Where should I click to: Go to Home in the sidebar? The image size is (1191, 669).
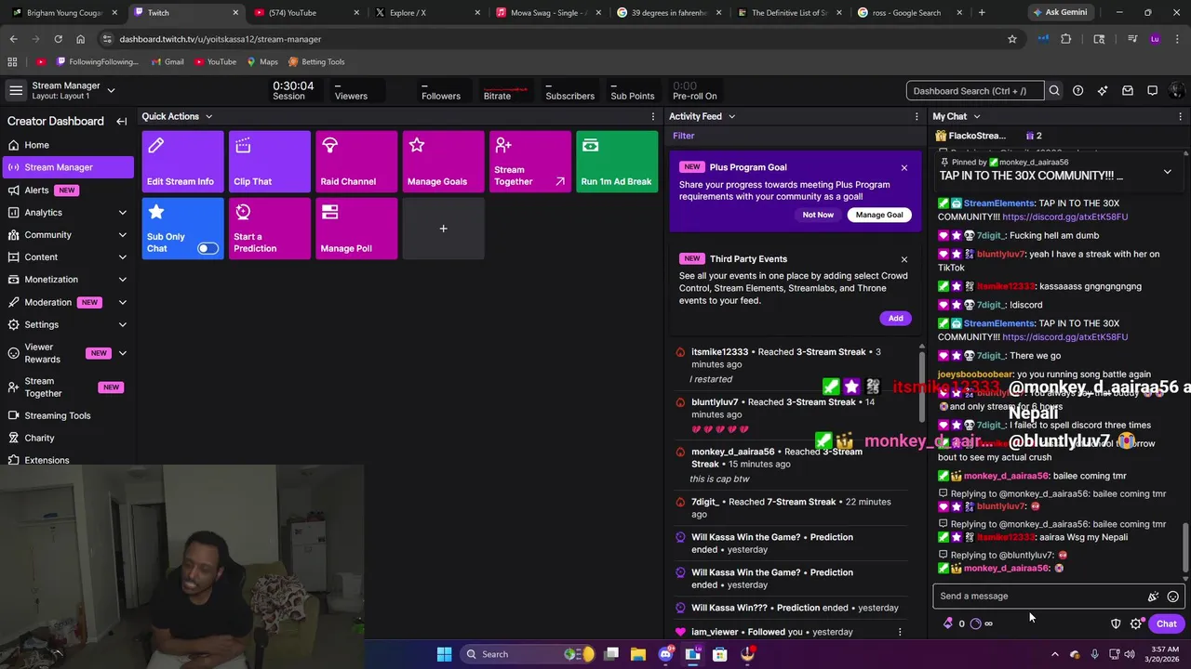click(x=67, y=145)
